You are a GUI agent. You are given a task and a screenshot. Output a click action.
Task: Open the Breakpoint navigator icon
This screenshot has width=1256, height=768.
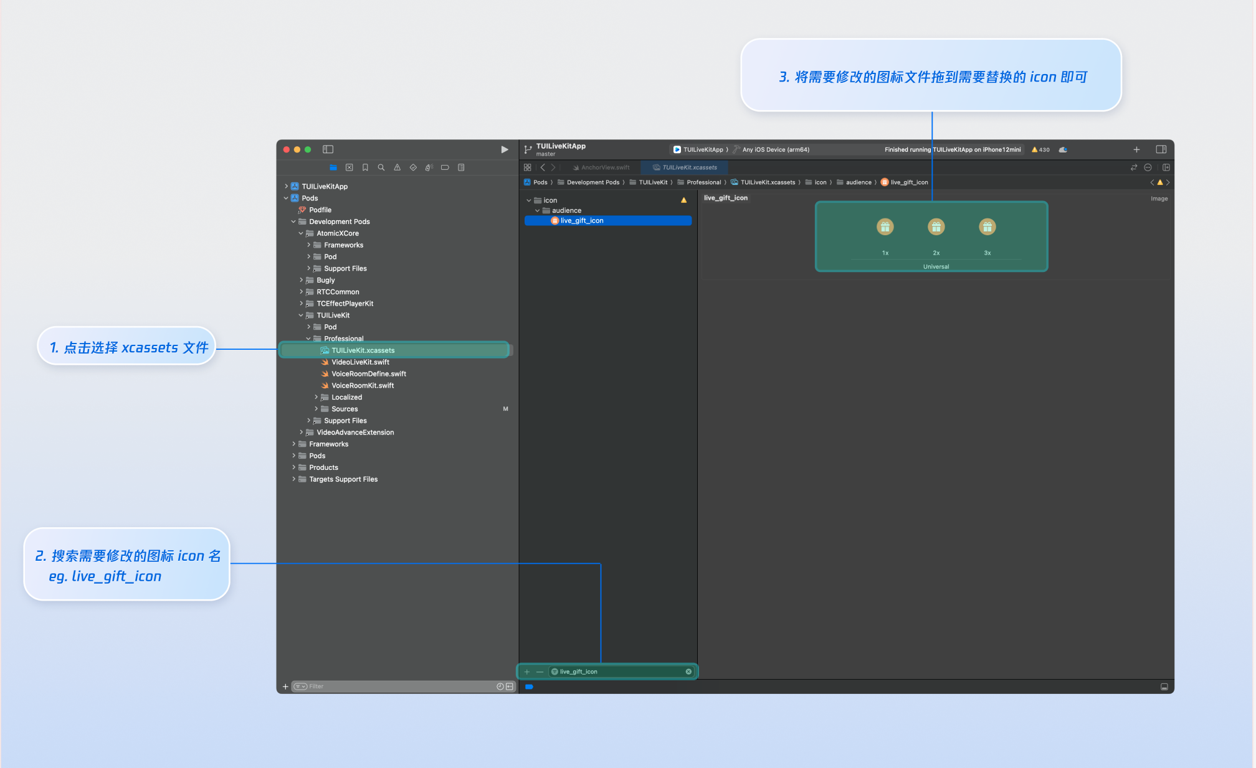[x=445, y=167]
